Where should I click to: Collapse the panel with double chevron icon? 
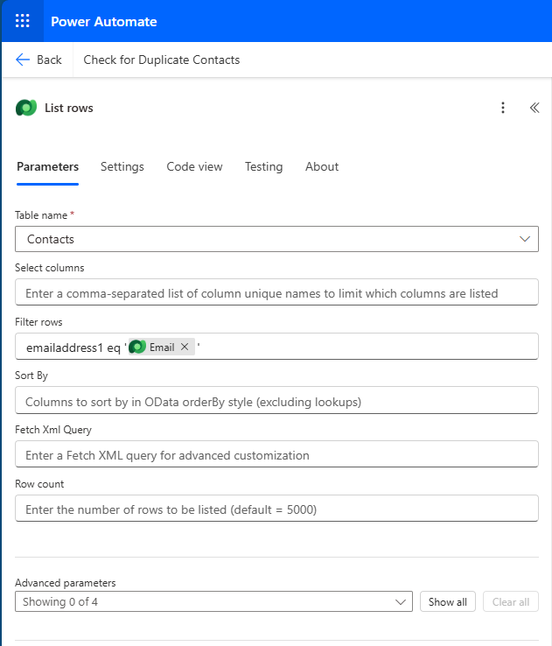tap(535, 108)
